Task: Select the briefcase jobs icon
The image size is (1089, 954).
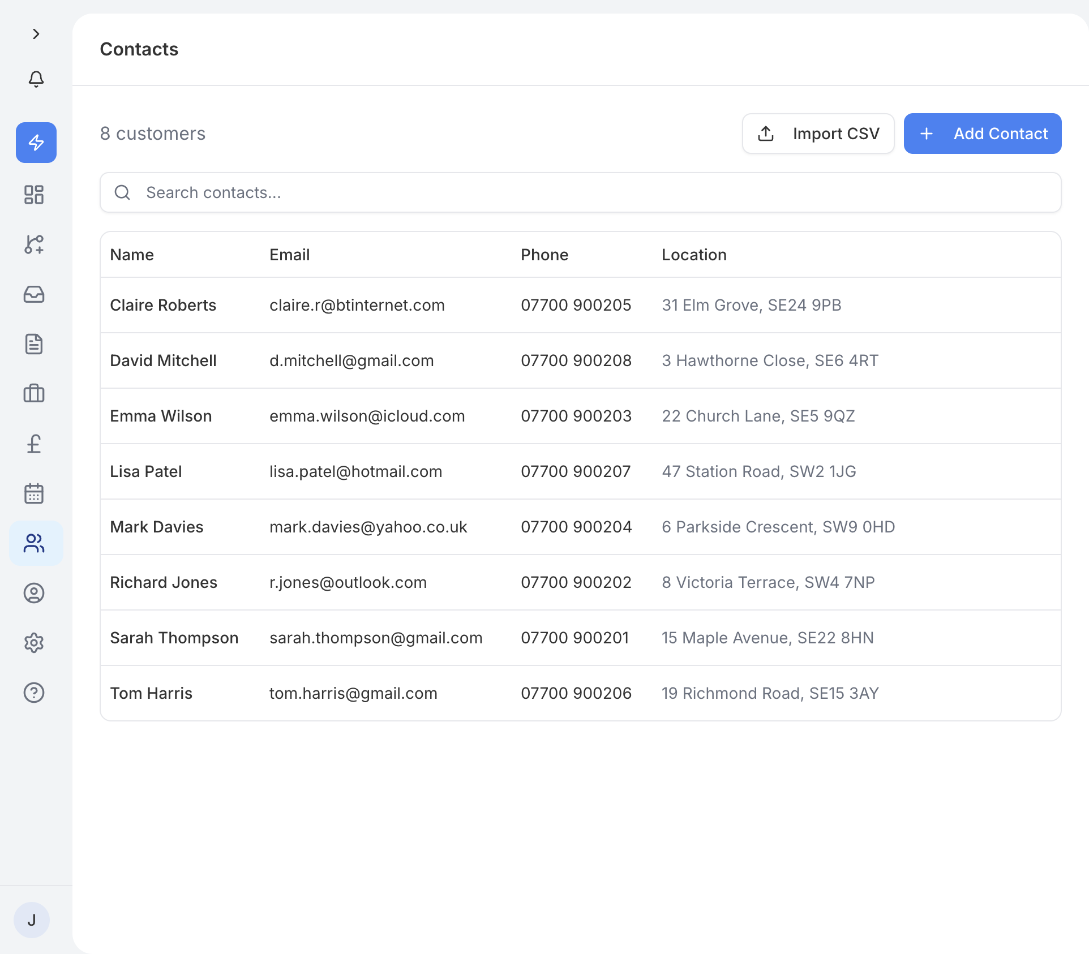Action: (x=34, y=394)
